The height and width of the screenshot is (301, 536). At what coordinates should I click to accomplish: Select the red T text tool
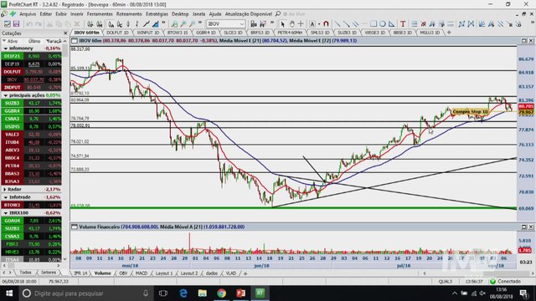(403, 24)
